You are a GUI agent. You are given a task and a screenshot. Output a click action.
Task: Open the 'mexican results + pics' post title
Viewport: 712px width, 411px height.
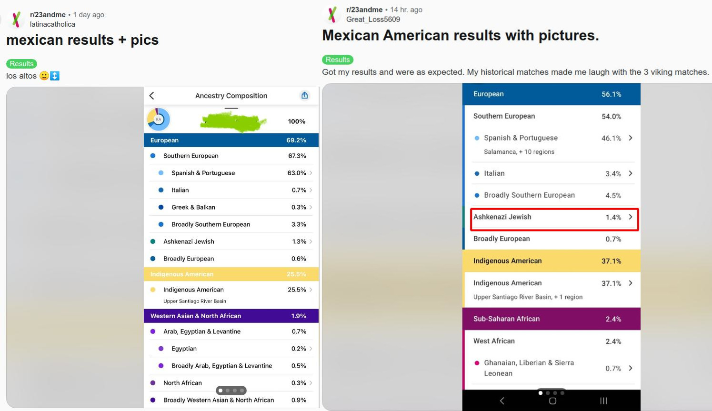tap(82, 40)
